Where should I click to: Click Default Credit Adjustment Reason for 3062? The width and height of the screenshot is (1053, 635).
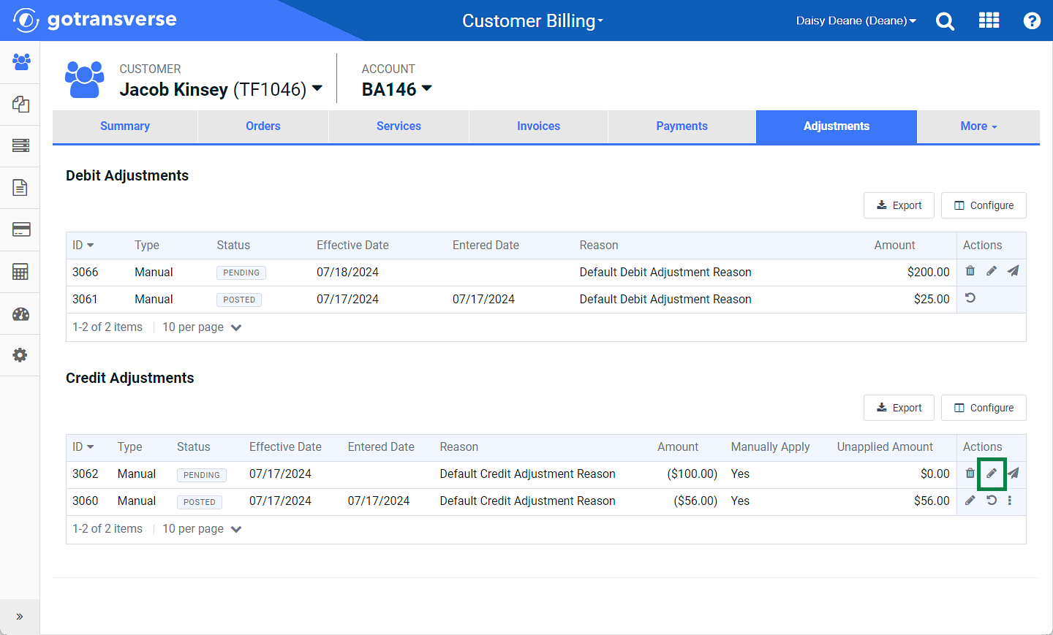(x=527, y=474)
